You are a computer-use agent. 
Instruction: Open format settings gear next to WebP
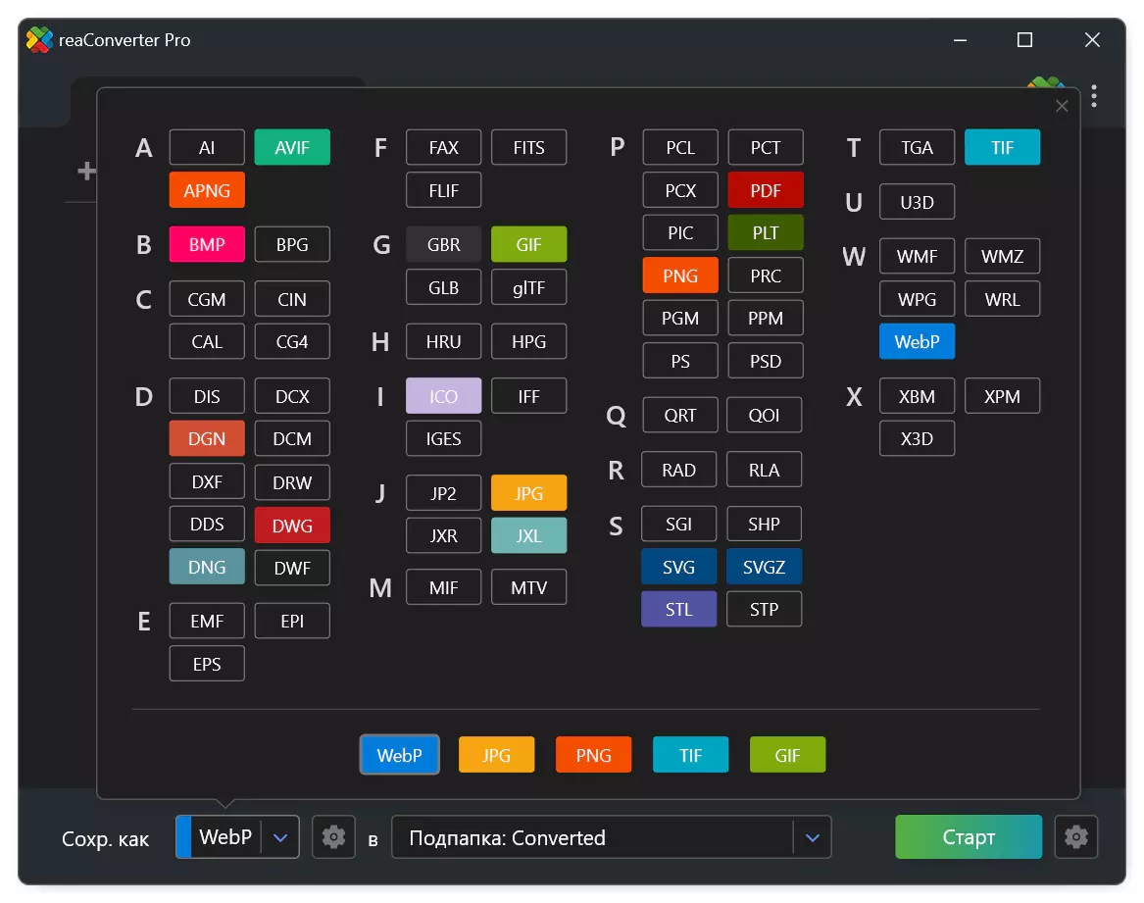tap(333, 836)
